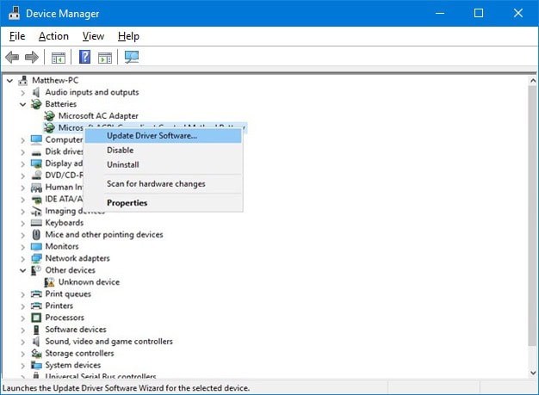Click the Print queues printer icon

[36, 294]
